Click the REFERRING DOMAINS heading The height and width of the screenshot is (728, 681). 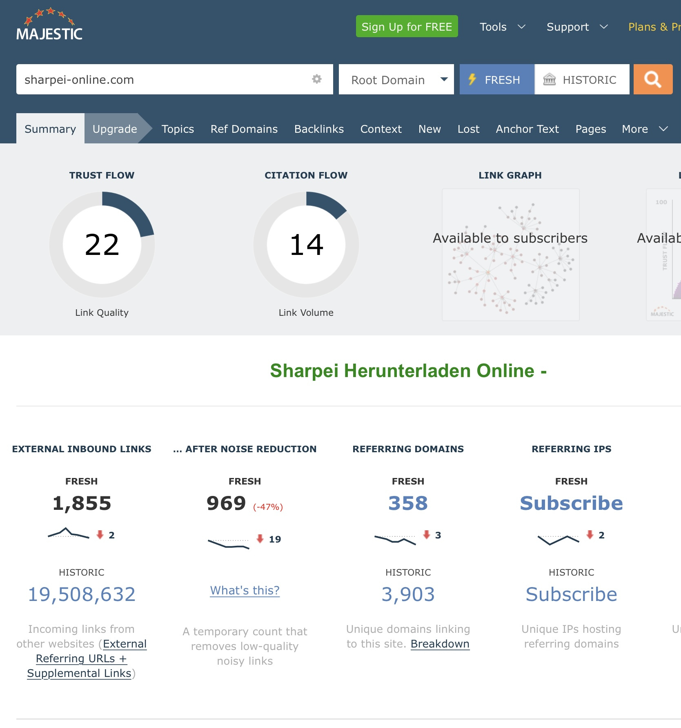(x=408, y=449)
